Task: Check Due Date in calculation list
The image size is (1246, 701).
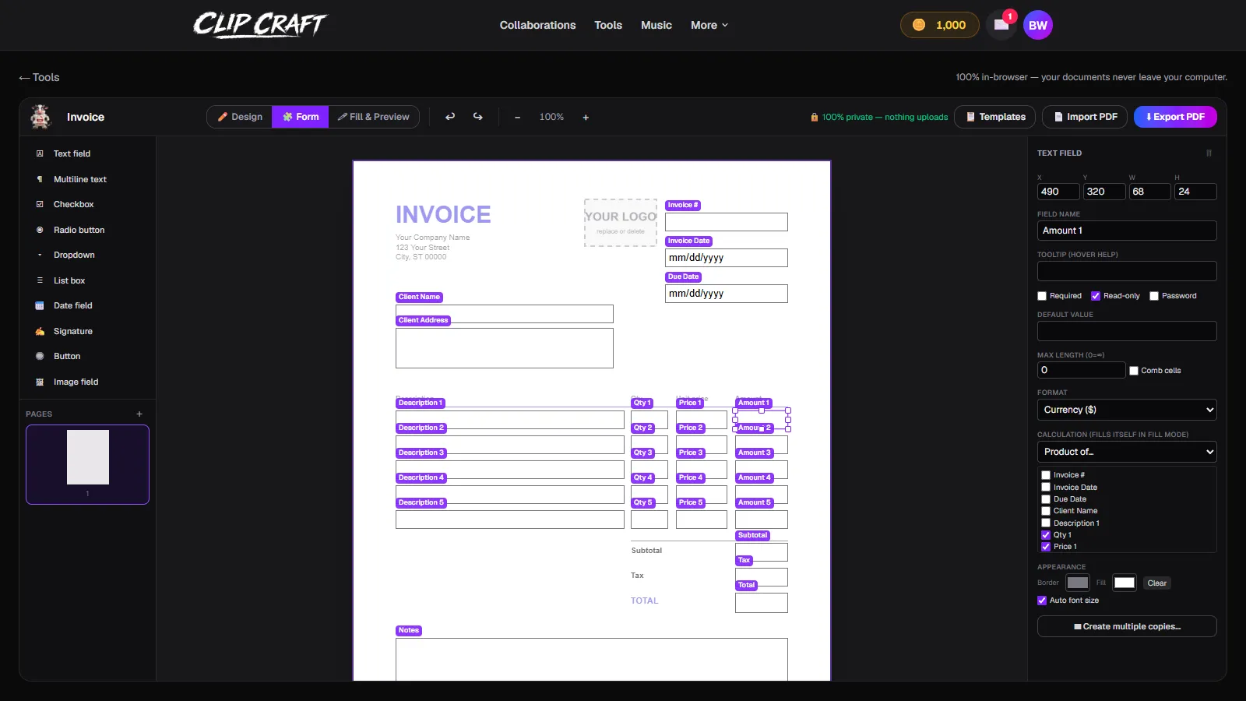Action: point(1046,499)
